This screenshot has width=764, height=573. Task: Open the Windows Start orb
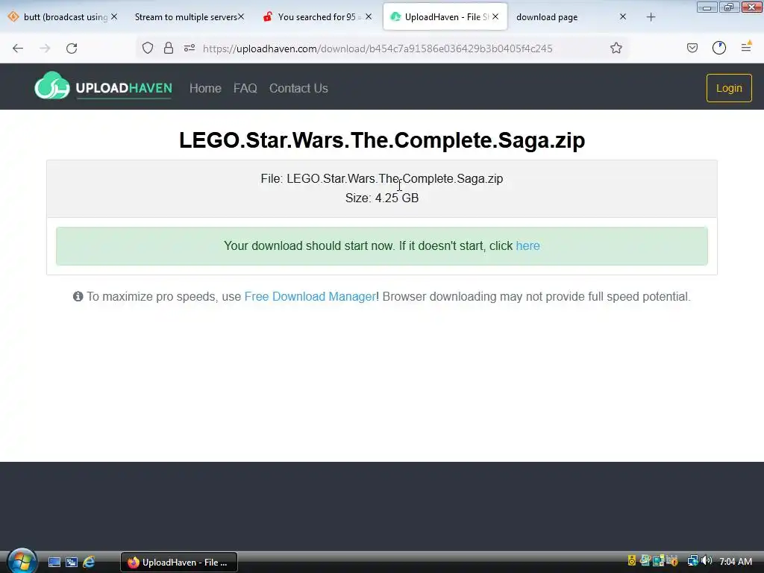coord(22,561)
